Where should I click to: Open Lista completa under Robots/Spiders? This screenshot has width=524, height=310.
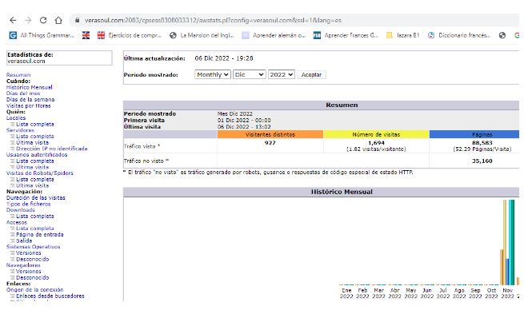click(34, 179)
